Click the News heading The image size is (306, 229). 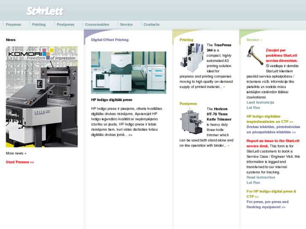click(11, 40)
